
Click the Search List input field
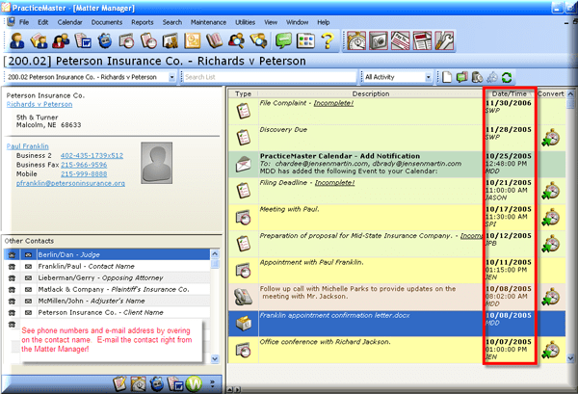tap(270, 77)
